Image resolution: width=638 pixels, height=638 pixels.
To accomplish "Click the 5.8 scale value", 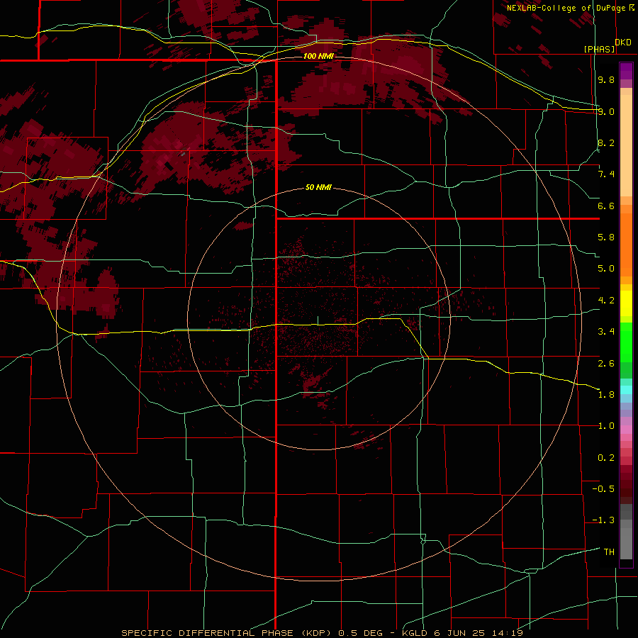I will [606, 237].
